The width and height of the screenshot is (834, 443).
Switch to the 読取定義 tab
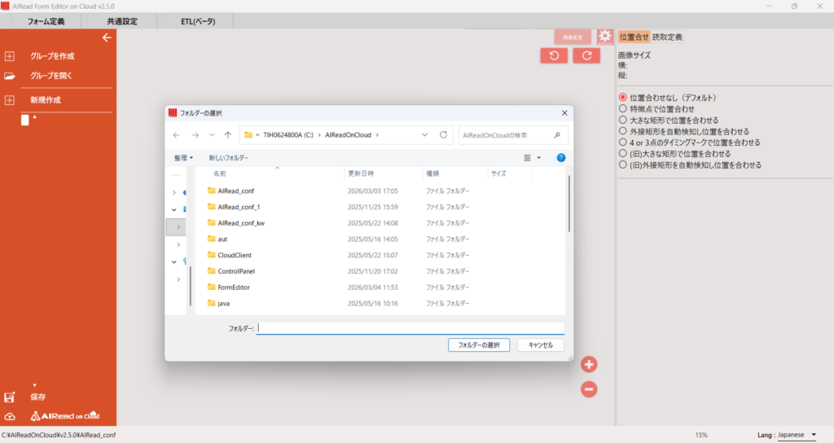click(x=667, y=37)
